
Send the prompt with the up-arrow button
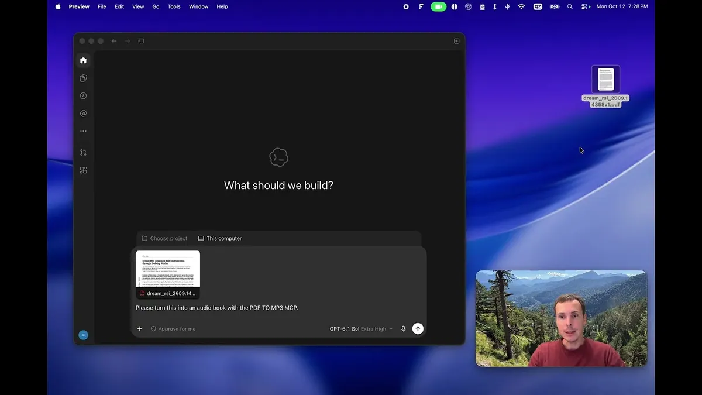coord(418,329)
